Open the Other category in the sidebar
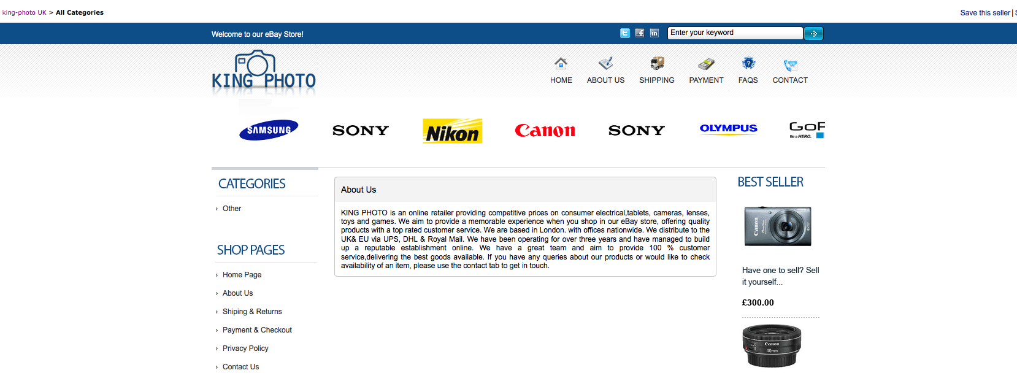Screen dimensions: 1017x381 (x=232, y=209)
